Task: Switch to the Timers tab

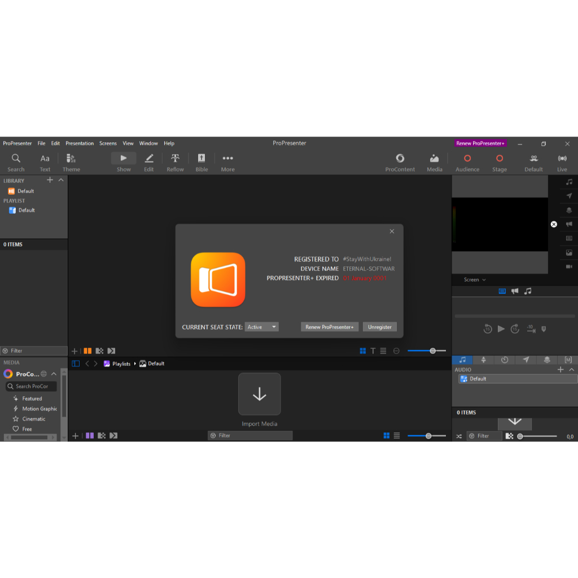Action: pos(505,360)
